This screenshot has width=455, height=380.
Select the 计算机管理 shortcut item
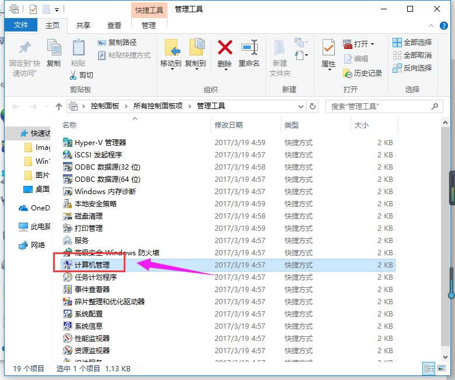(x=100, y=265)
